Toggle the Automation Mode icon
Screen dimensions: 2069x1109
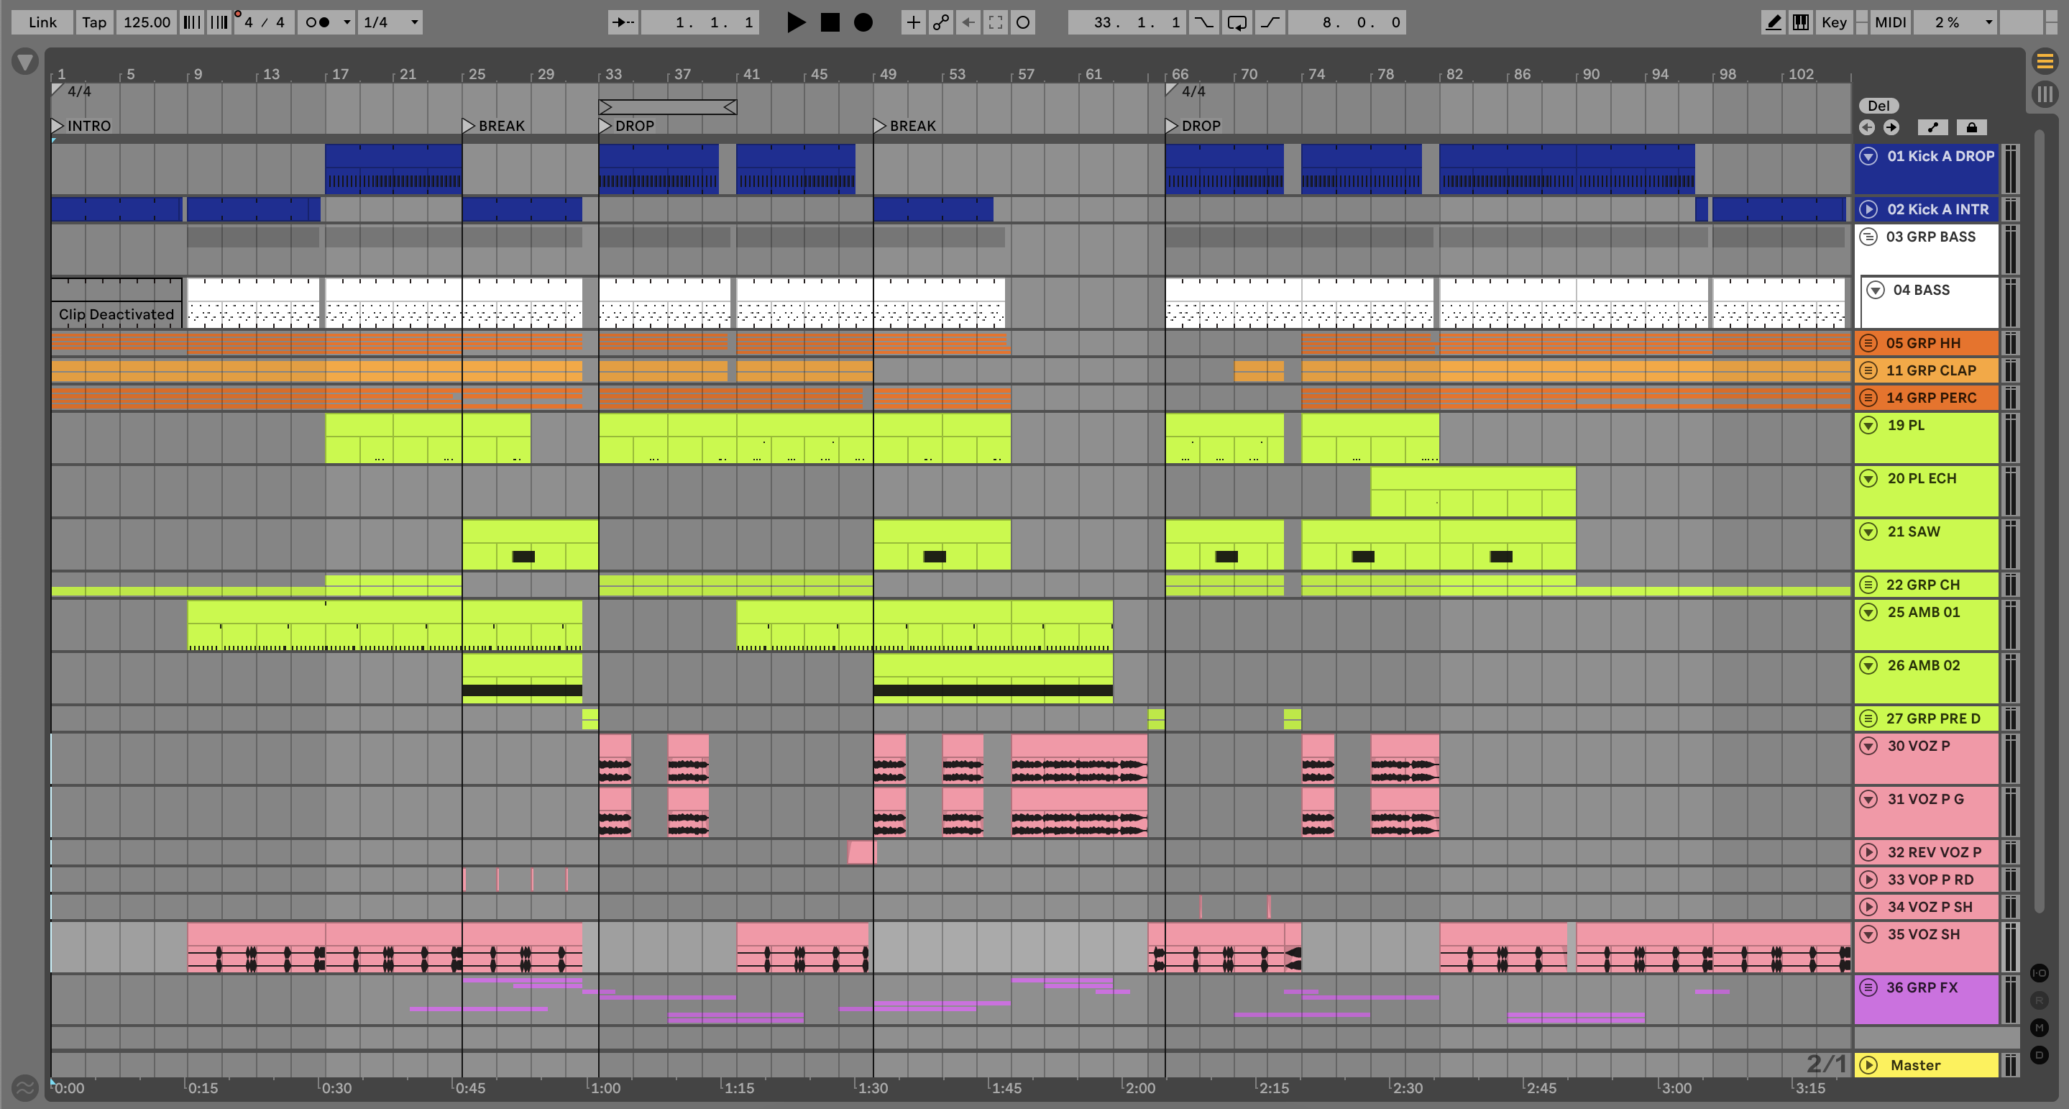click(1932, 127)
